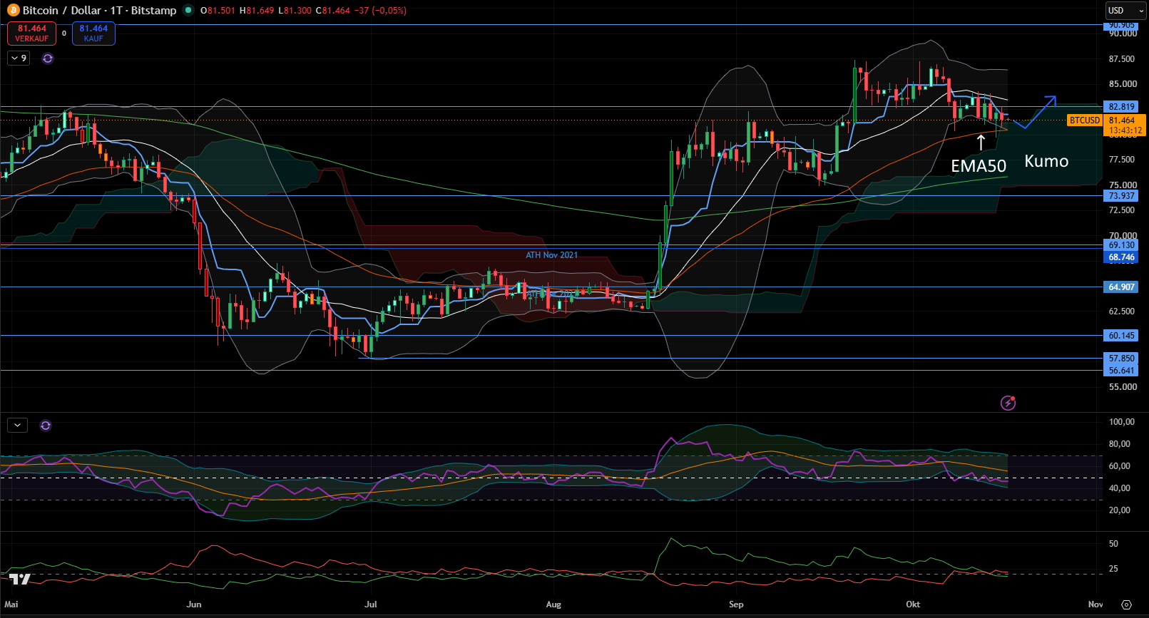Click the H81.649 high price value
Screen dimensions: 1149x618
tap(256, 11)
